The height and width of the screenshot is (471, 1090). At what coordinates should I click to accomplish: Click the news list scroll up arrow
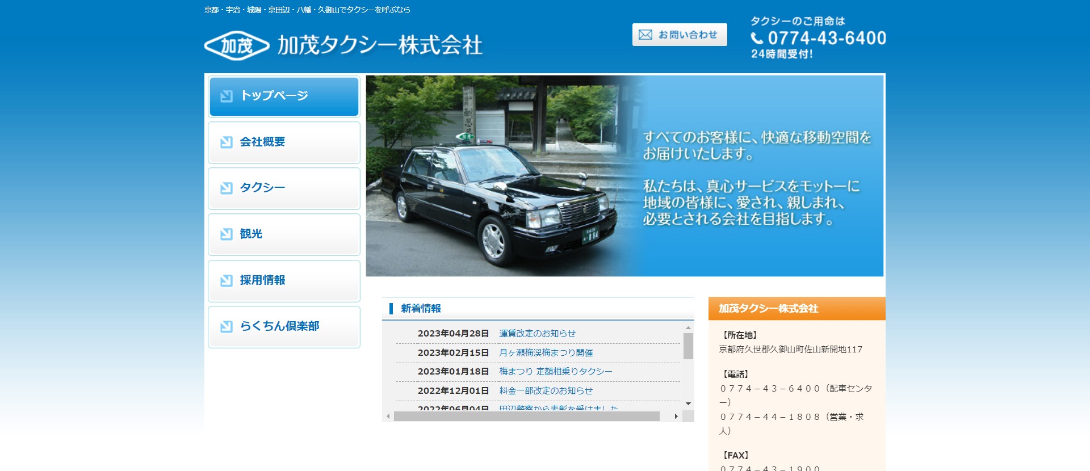[x=688, y=327]
